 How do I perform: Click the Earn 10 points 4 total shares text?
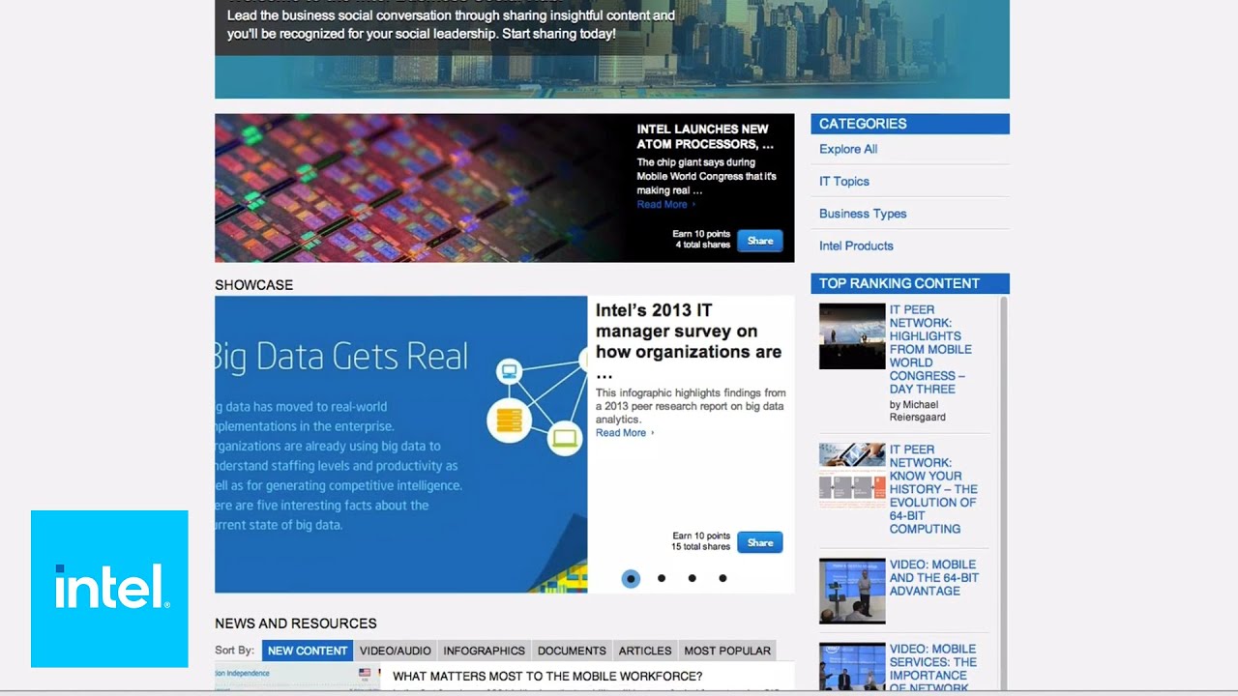point(701,240)
